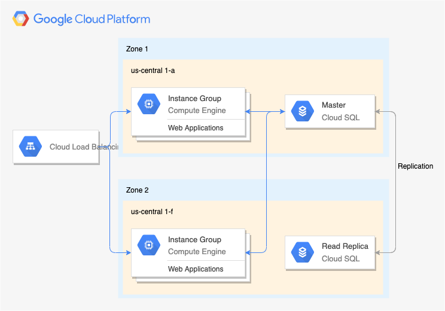Click Instance Group title in Zone 2
This screenshot has height=311, width=445.
click(x=195, y=239)
